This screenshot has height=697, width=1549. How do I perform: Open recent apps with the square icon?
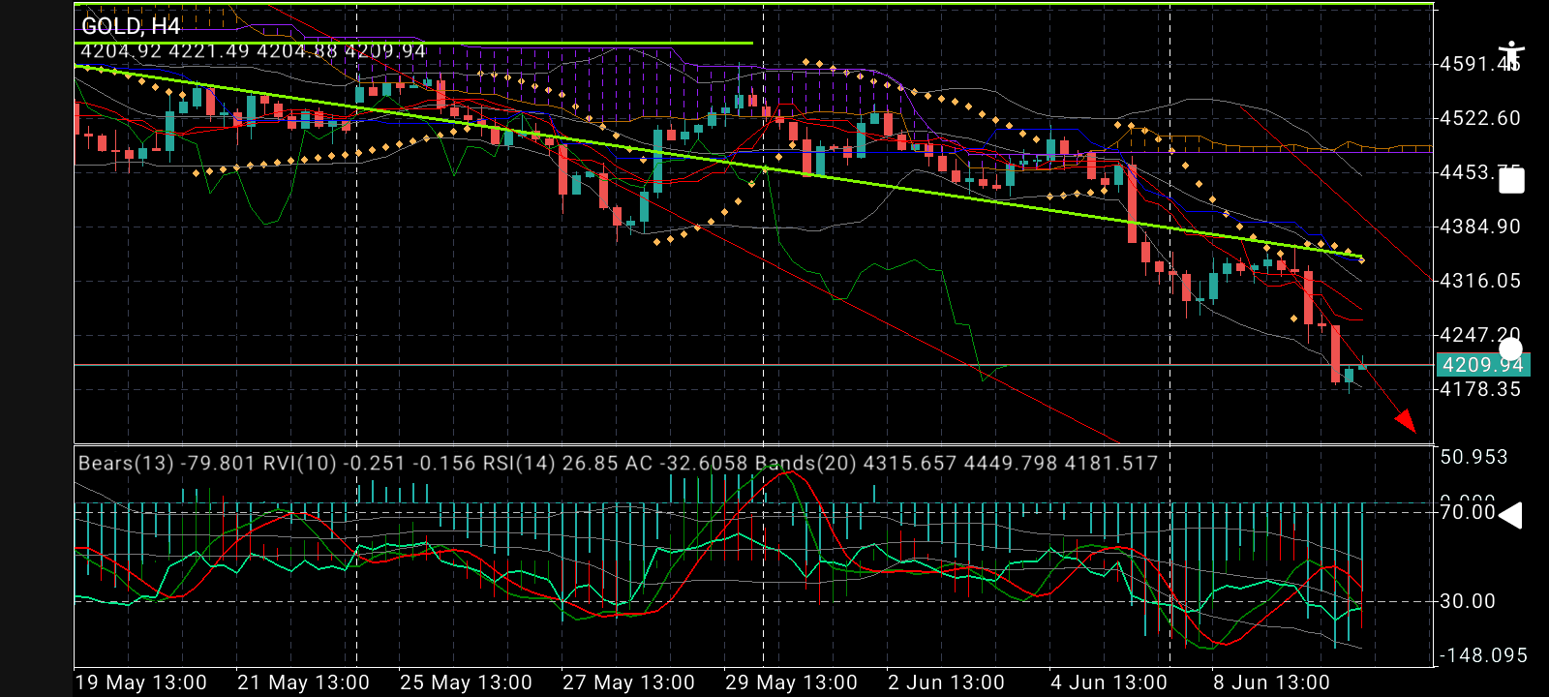(x=1511, y=180)
